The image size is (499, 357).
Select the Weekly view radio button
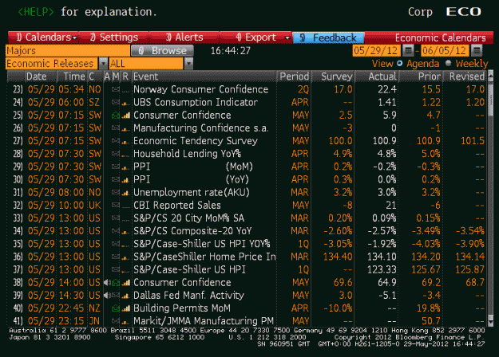tap(449, 64)
